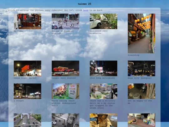Open the photo of snacks and bowls on a table
This screenshot has width=169, height=127.
click(x=141, y=120)
